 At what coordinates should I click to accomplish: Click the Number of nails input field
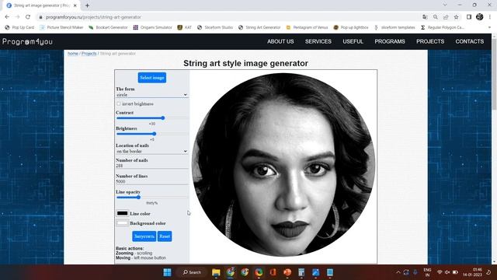(x=152, y=166)
